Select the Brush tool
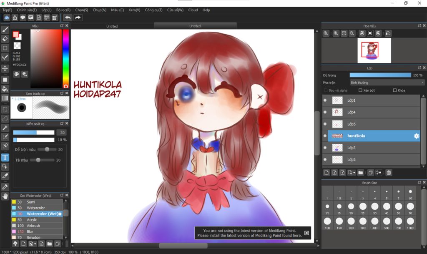The image size is (427, 254). click(x=5, y=30)
